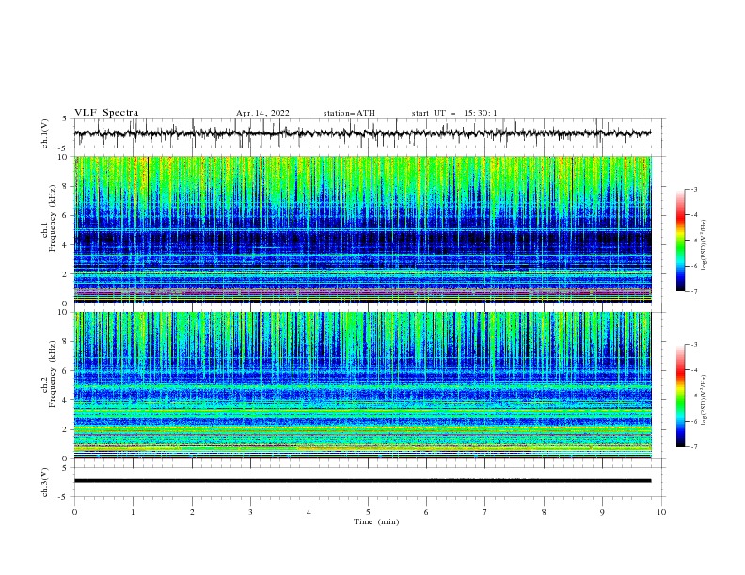The image size is (745, 575).
Task: Click the "station=ATH" label
Action: click(x=349, y=113)
